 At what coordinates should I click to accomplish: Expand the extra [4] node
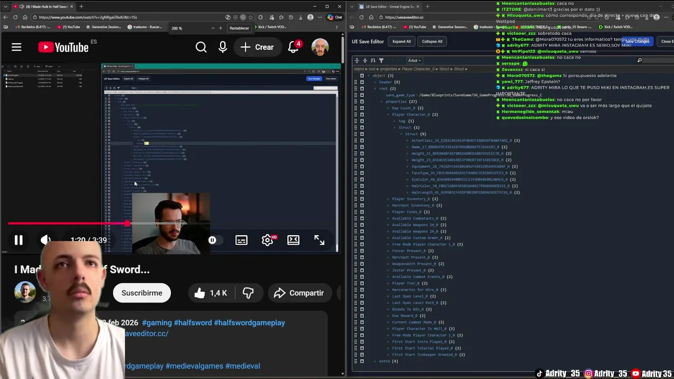click(375, 361)
